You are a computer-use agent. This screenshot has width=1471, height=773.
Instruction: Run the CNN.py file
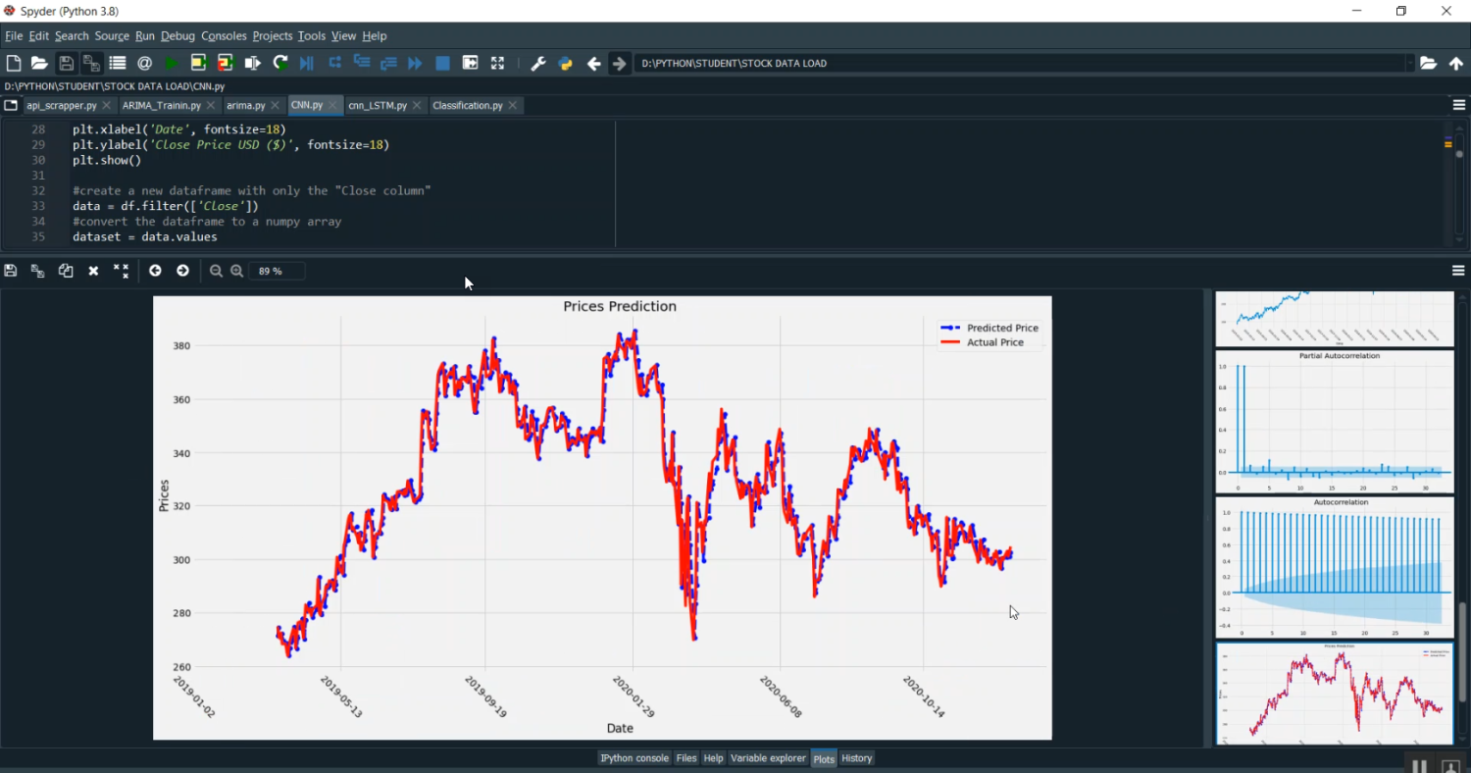[170, 62]
